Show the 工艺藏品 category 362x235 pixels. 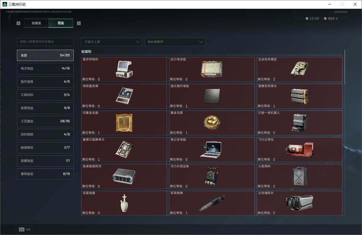click(45, 121)
